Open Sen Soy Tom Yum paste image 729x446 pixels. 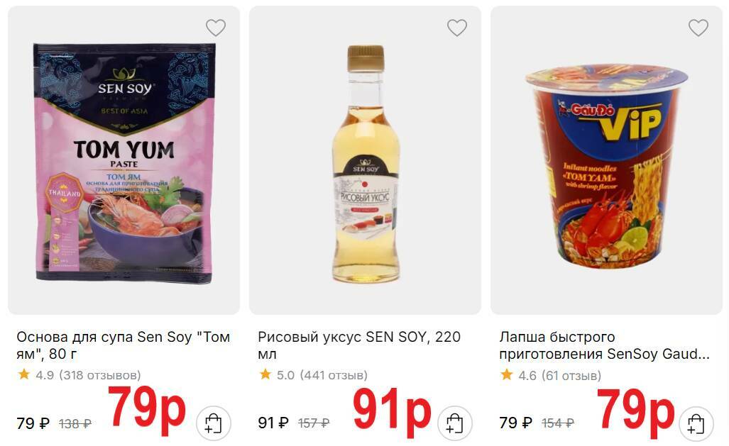(x=124, y=162)
